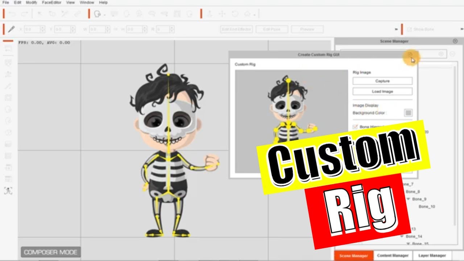Switch to the Content Manager tab
Image resolution: width=464 pixels, height=261 pixels.
(x=393, y=256)
